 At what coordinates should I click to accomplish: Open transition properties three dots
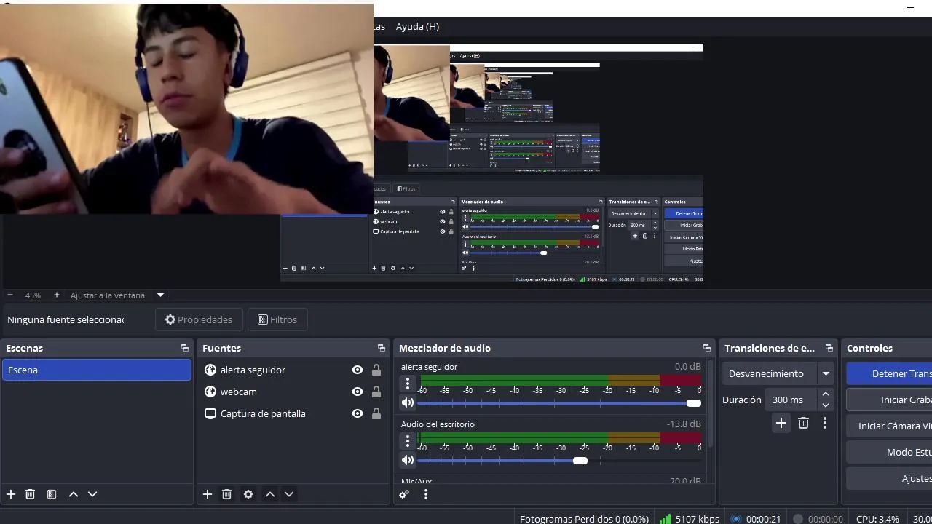click(825, 423)
